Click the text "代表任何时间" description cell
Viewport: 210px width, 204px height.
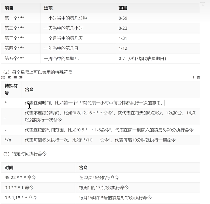pos(111,103)
